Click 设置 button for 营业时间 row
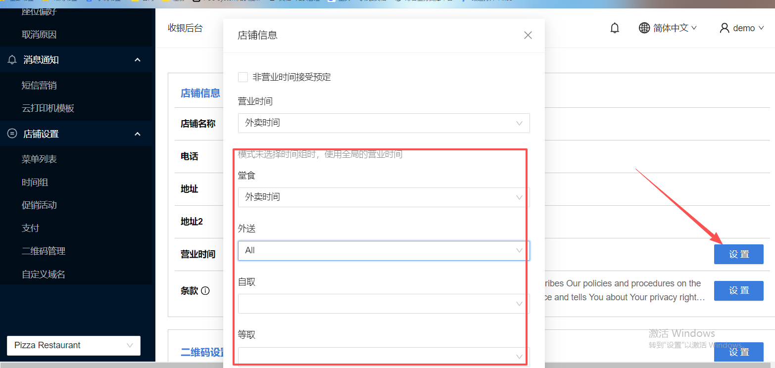The height and width of the screenshot is (368, 775). (x=738, y=254)
